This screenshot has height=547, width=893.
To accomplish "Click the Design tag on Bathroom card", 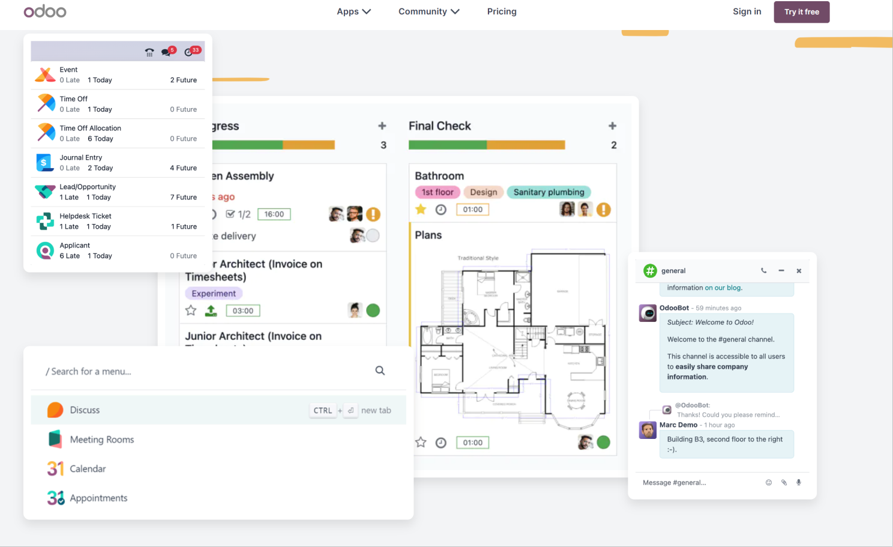I will (484, 192).
